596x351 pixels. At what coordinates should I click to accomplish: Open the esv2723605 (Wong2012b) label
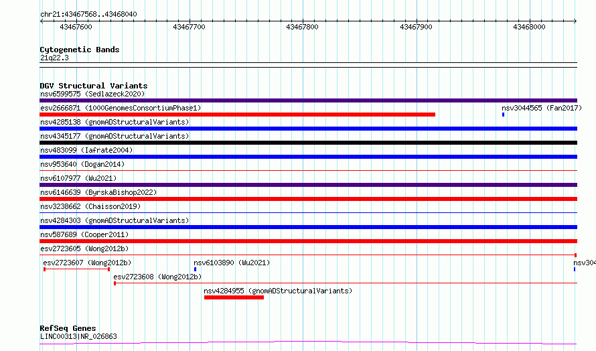[x=84, y=249]
